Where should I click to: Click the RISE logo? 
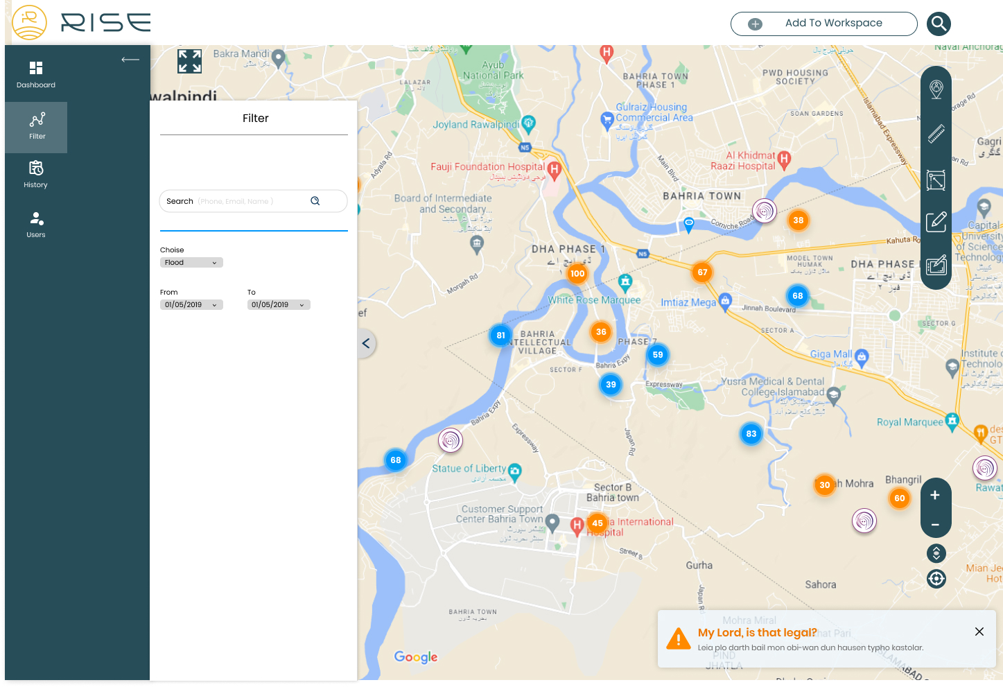[82, 23]
